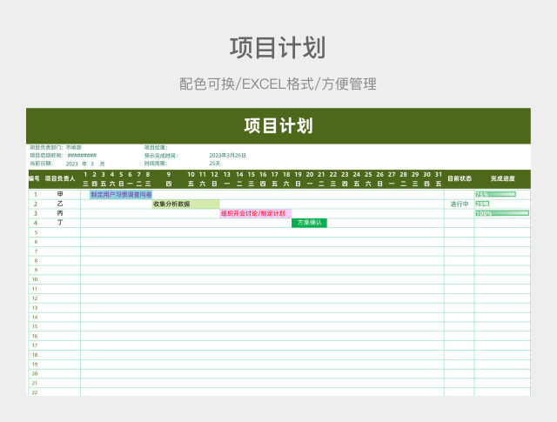Screen dimensions: 557x422
Task: Select the completion date 2023年3月26日
Action: [227, 156]
